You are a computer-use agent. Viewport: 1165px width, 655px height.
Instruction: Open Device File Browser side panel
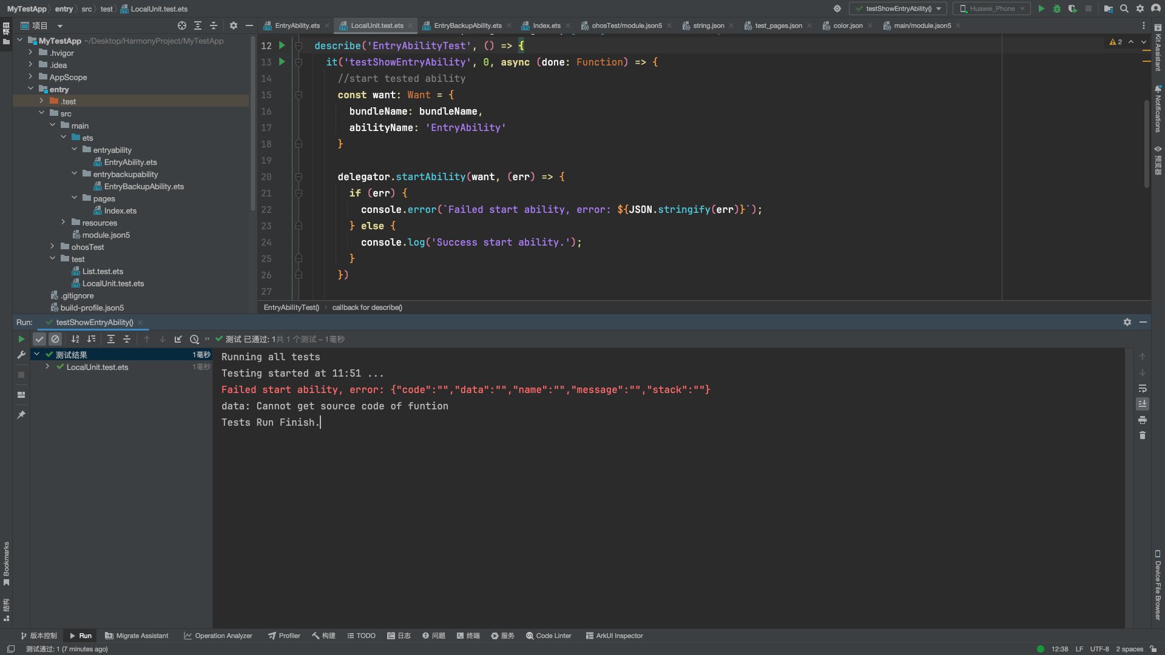click(x=1158, y=585)
